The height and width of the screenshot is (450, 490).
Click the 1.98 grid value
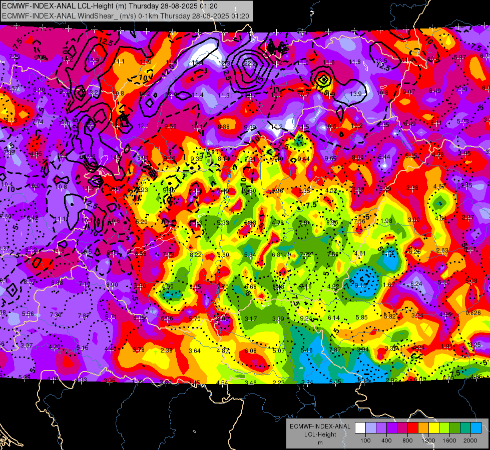click(386, 221)
